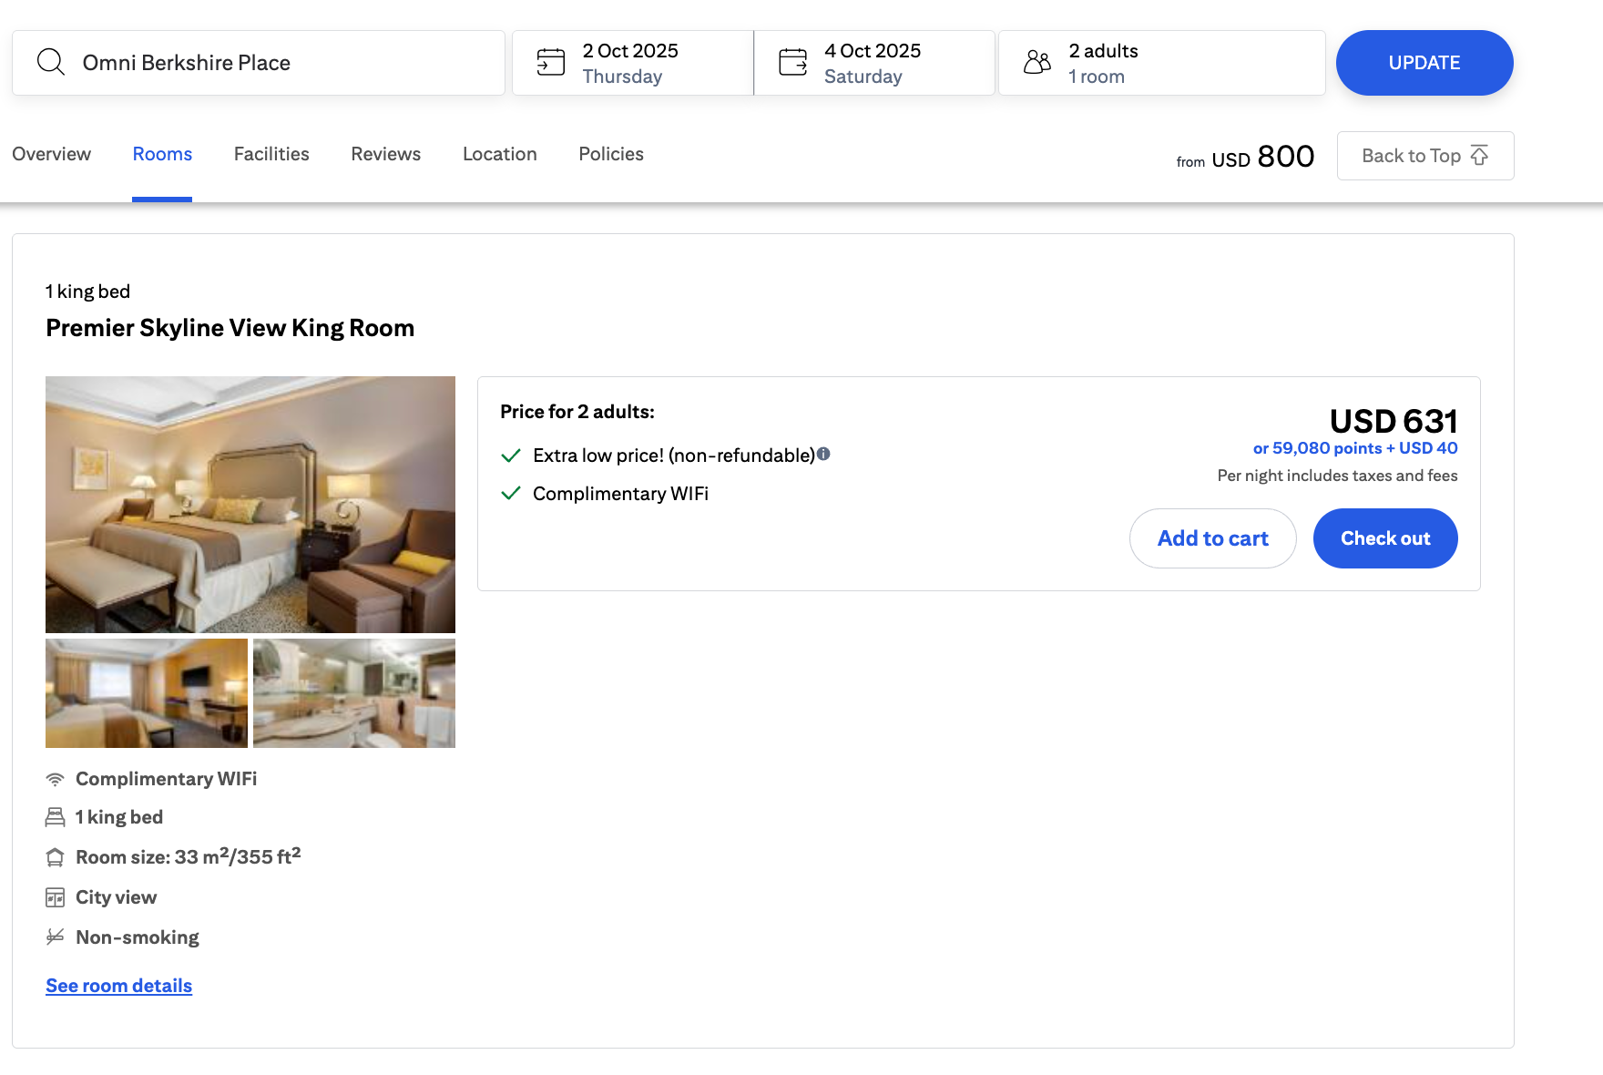
Task: Click the Back to Top arrow icon
Action: pyautogui.click(x=1480, y=155)
